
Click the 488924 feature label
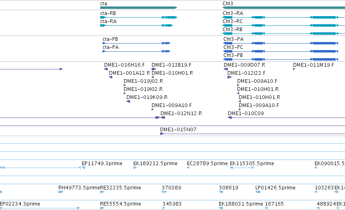pos(326,204)
